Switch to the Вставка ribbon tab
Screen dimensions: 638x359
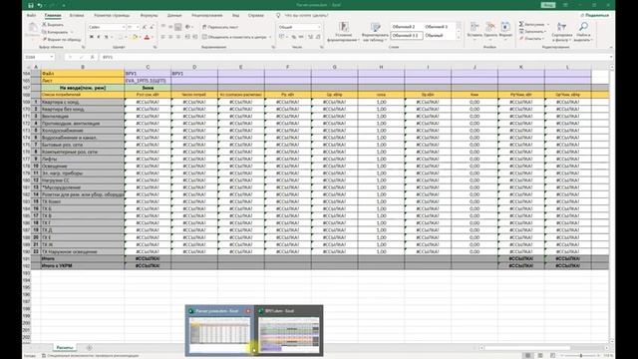pyautogui.click(x=77, y=16)
